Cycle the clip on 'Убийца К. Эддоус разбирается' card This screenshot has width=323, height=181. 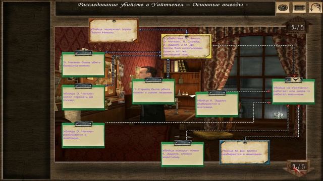point(217,93)
